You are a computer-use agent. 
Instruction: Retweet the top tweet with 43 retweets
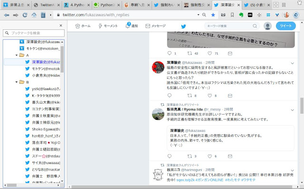coord(190,53)
